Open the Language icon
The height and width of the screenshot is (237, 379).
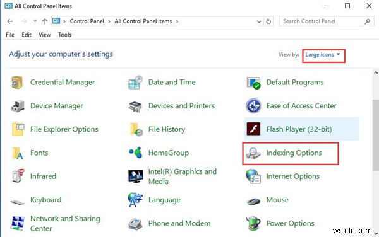(135, 200)
